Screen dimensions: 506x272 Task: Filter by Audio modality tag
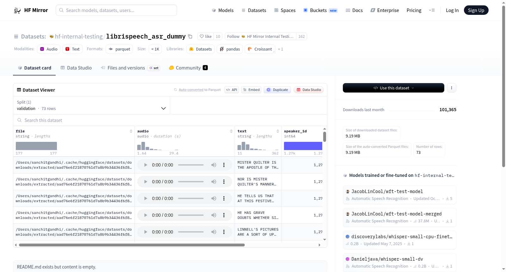coord(49,49)
